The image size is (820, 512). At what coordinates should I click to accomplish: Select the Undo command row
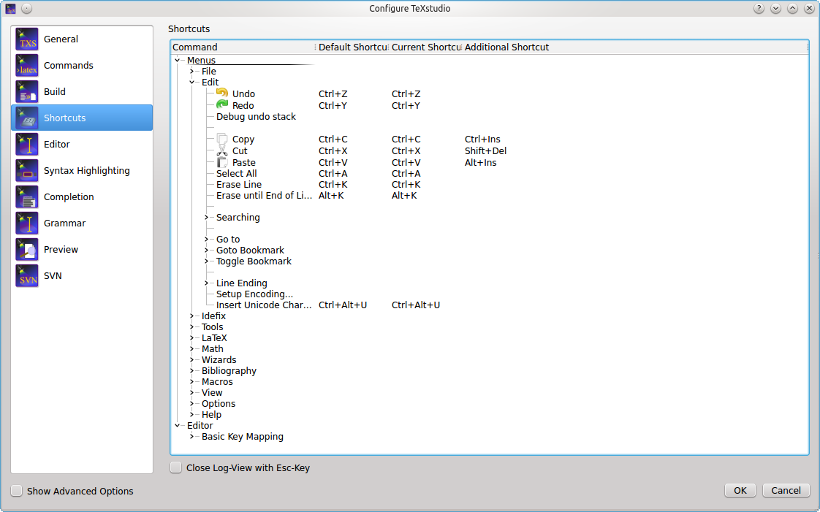pyautogui.click(x=243, y=94)
